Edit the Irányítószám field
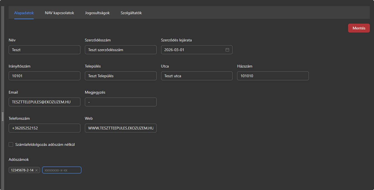Viewport: 374px width, 190px height. [45, 76]
